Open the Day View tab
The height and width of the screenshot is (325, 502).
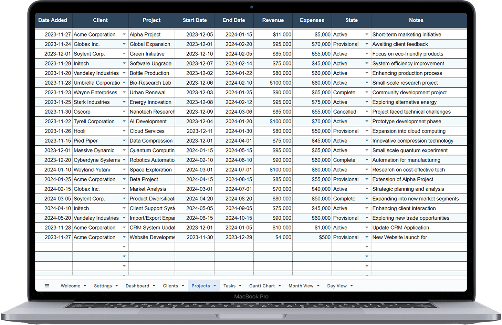pyautogui.click(x=337, y=286)
